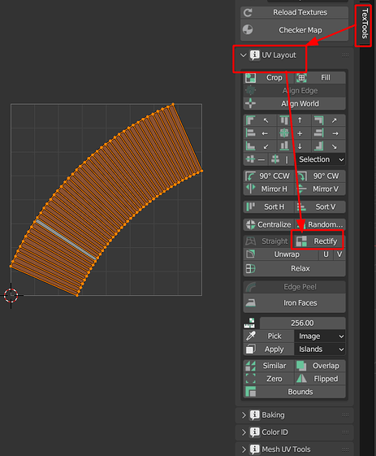This screenshot has width=376, height=456.
Task: Mirror UVs horizontally with Mirror H
Action: coord(269,189)
